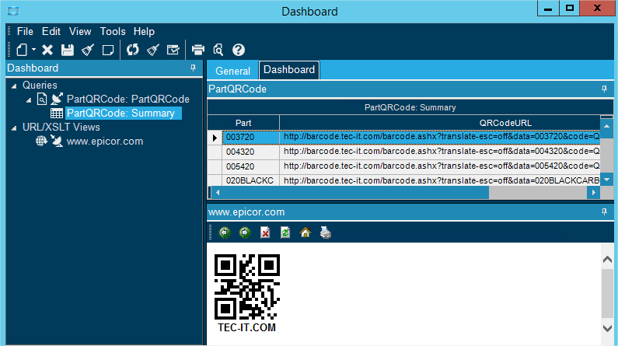618x346 pixels.
Task: Click the URL cell for data=004320
Action: pos(439,152)
